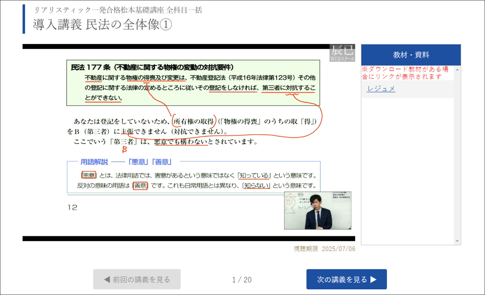Select the 教材・資料 panel header
The image size is (485, 295).
coord(411,54)
